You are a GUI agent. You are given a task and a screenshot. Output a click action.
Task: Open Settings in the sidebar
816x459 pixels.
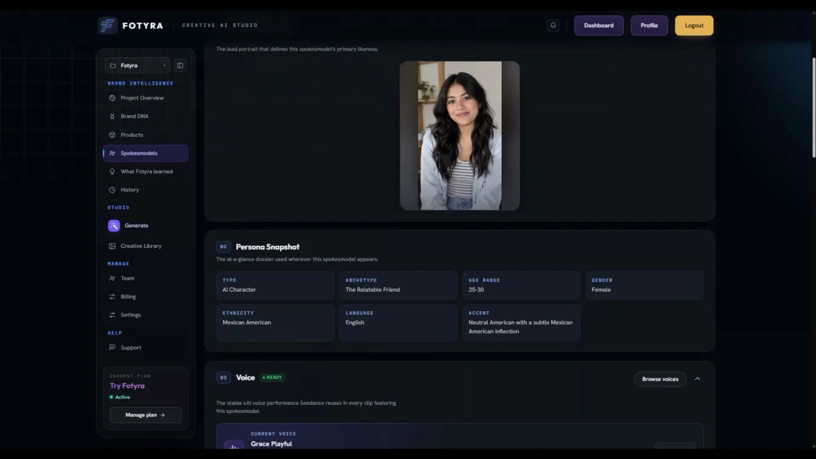146,315
